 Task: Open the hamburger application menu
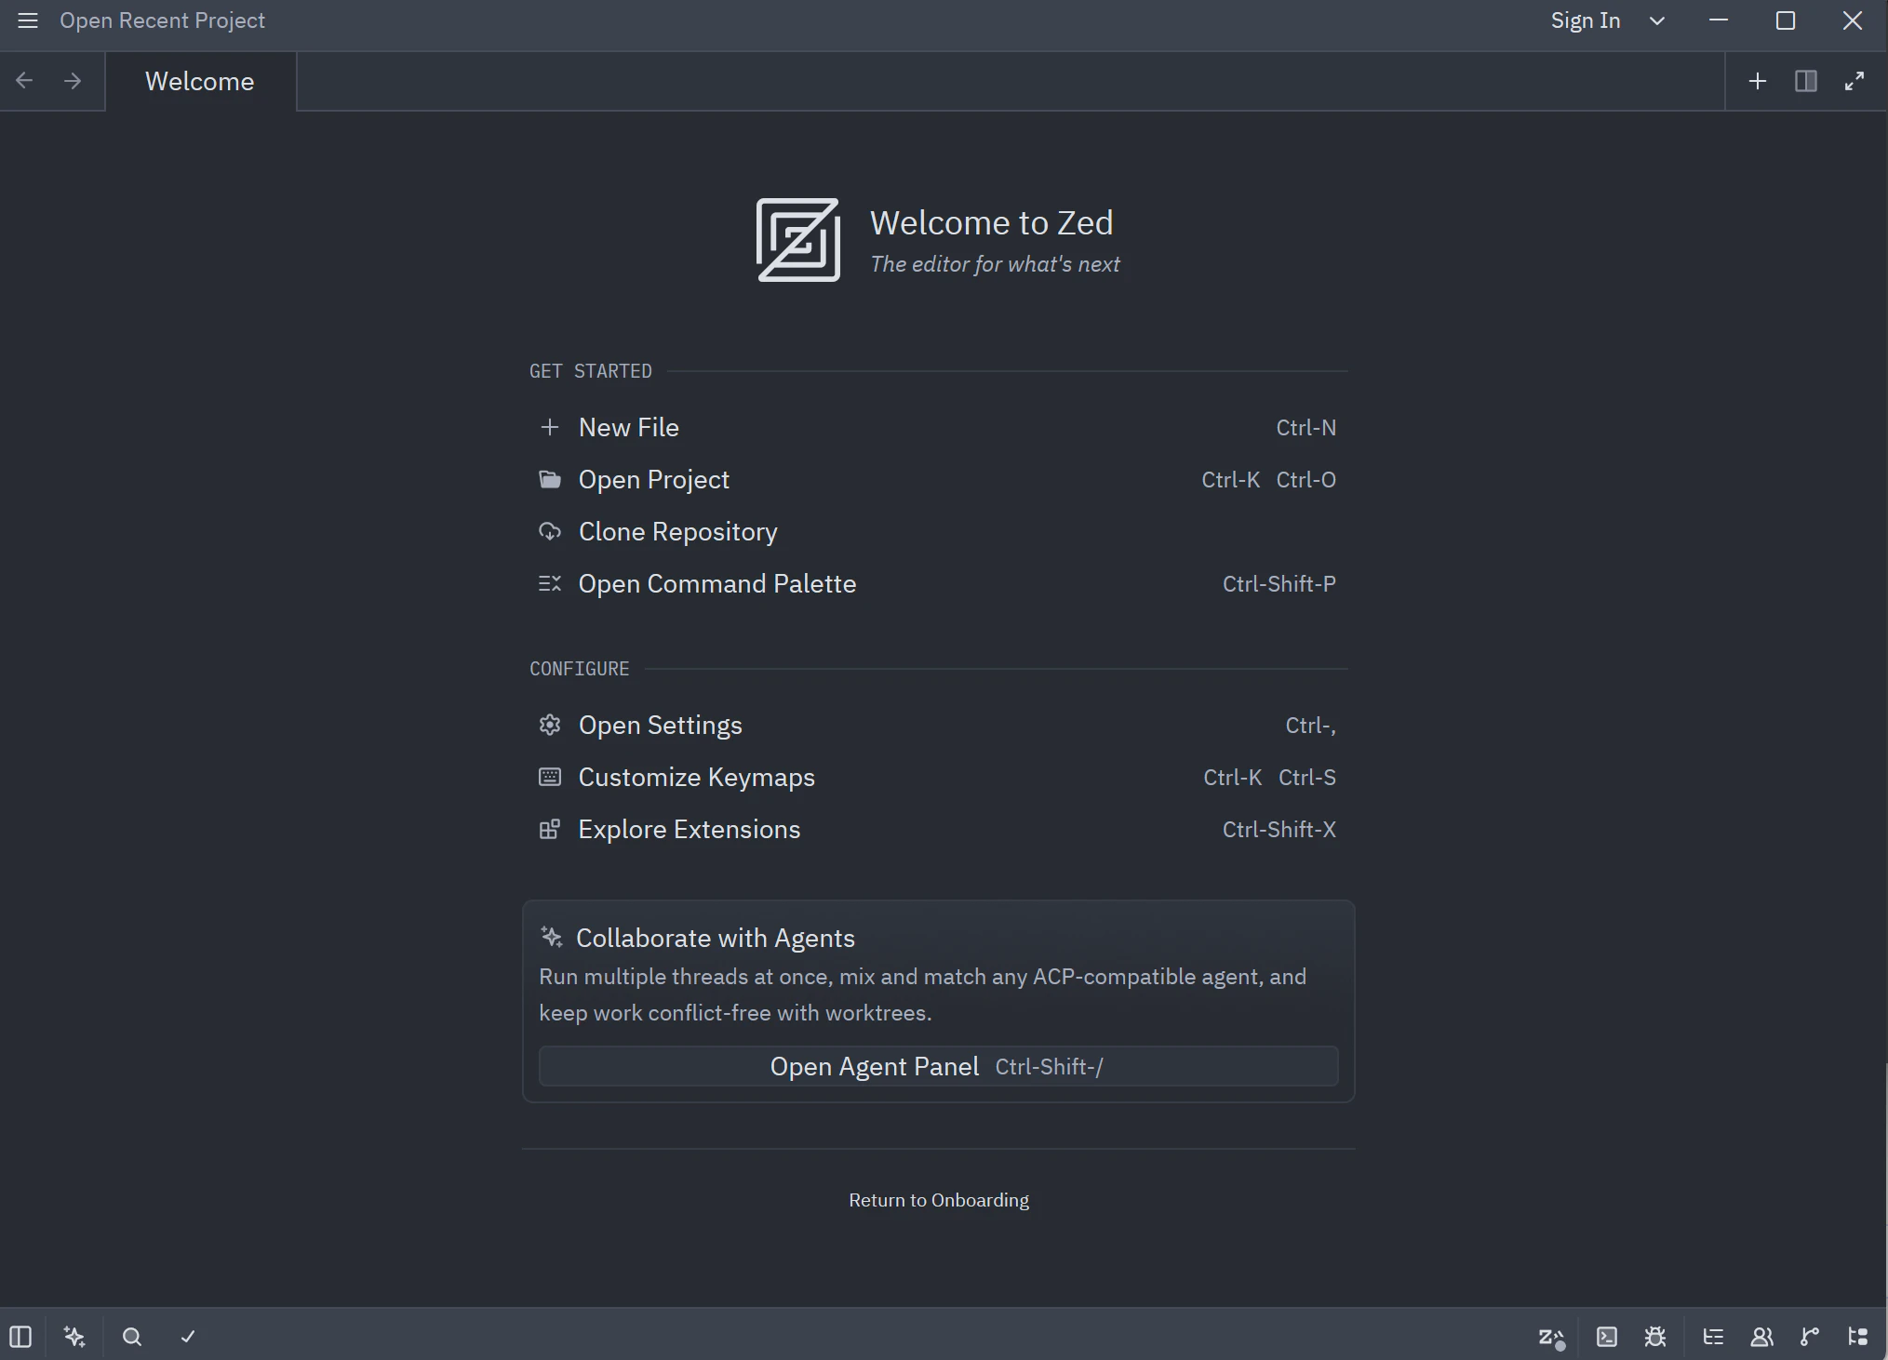click(x=28, y=20)
